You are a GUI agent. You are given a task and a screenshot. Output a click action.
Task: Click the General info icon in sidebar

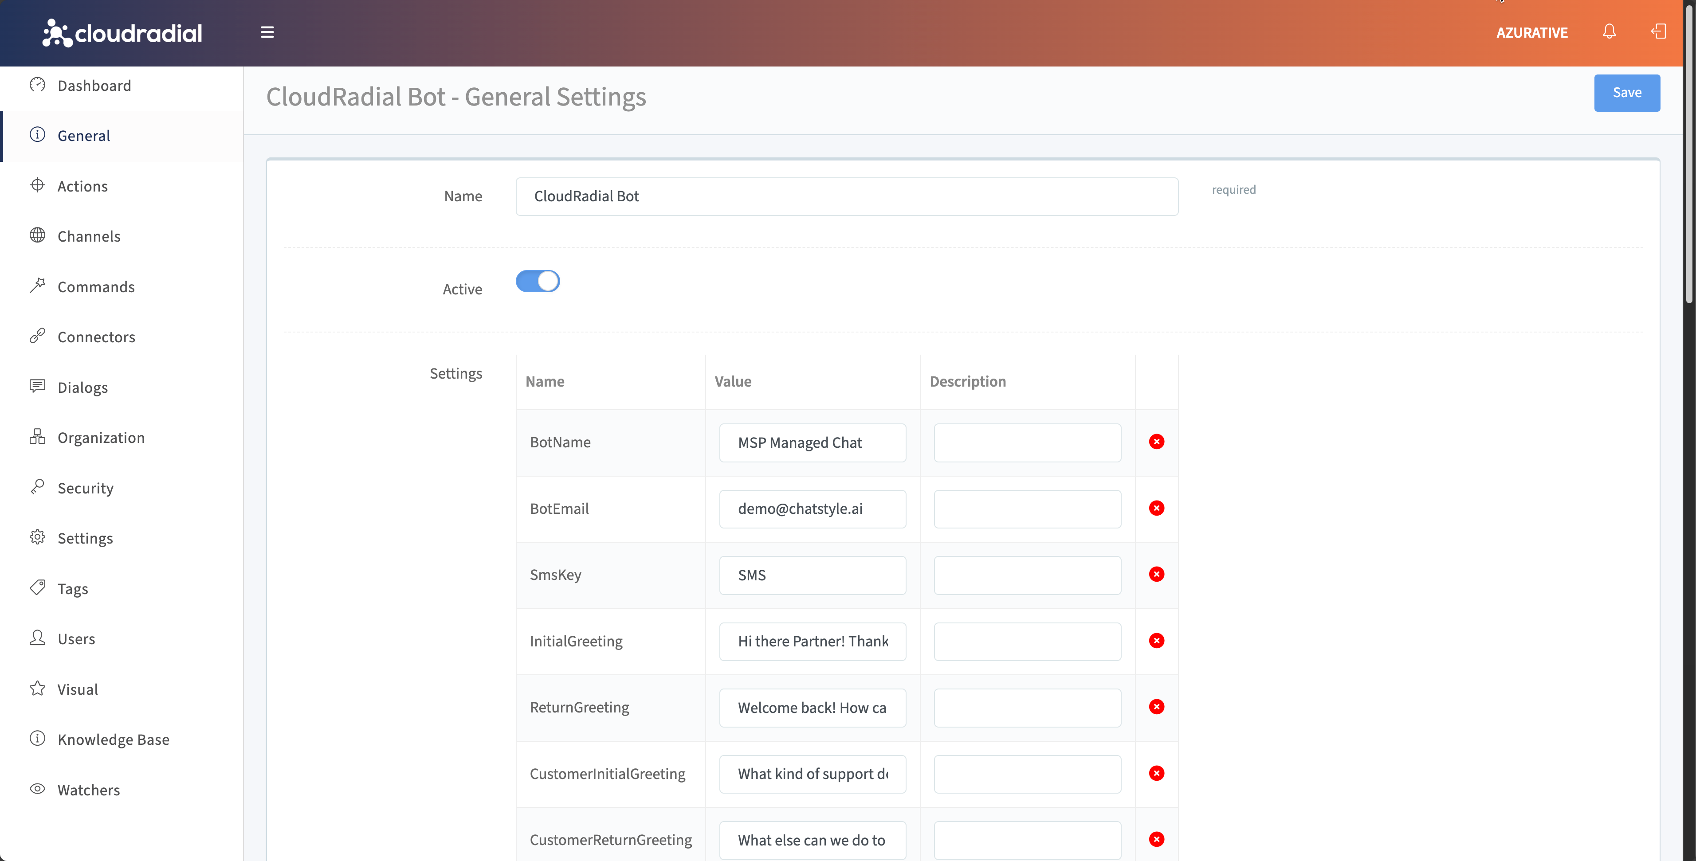pos(38,134)
